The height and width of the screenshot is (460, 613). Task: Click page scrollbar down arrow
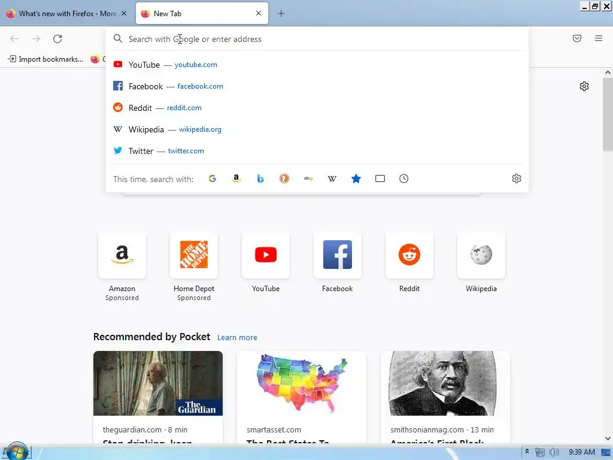point(608,438)
